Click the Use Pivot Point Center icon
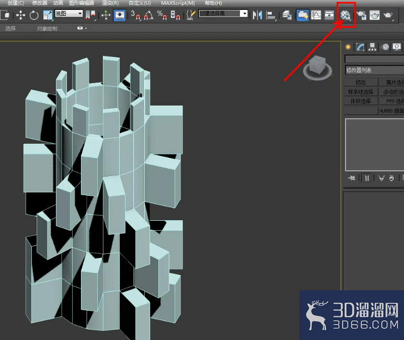Image resolution: width=404 pixels, height=340 pixels. point(90,15)
